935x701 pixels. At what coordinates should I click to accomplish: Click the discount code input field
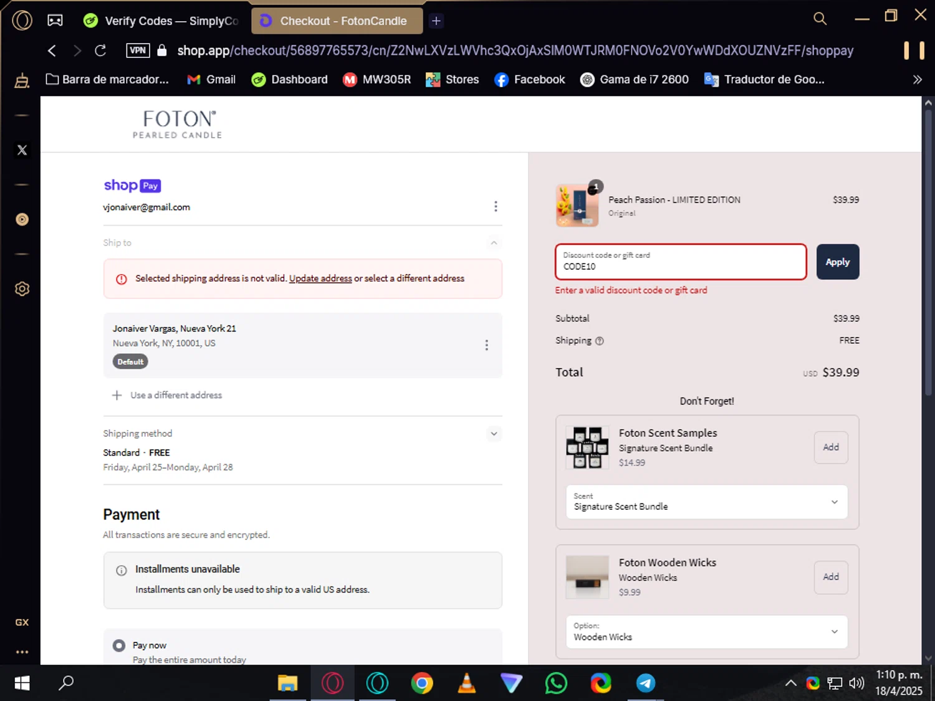click(681, 262)
